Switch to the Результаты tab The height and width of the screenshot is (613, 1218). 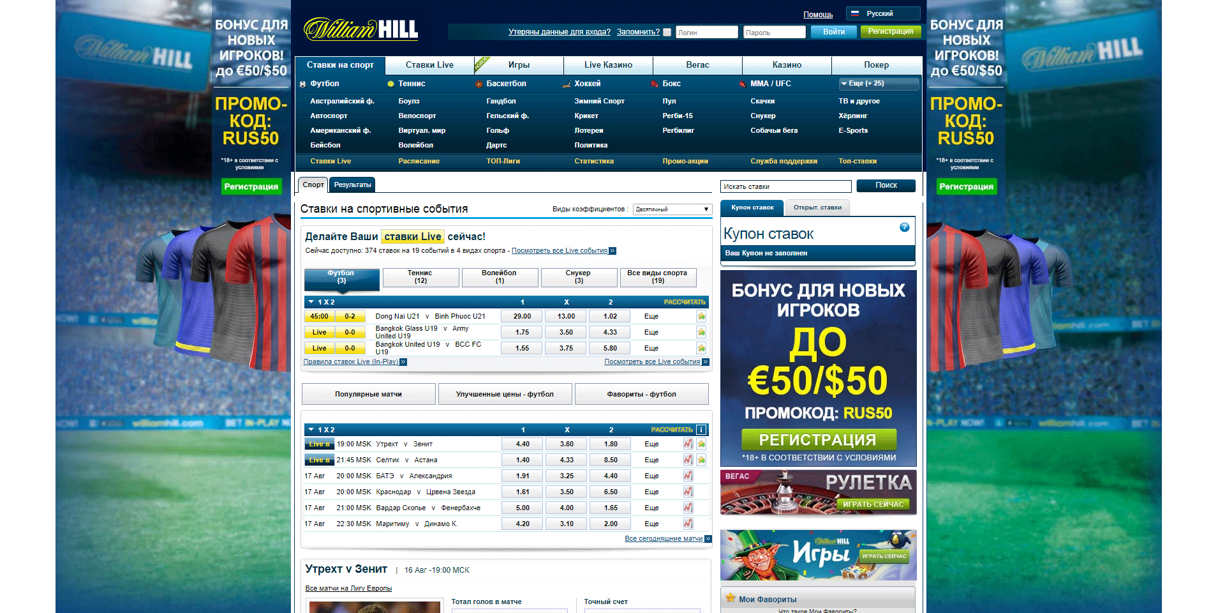click(352, 185)
